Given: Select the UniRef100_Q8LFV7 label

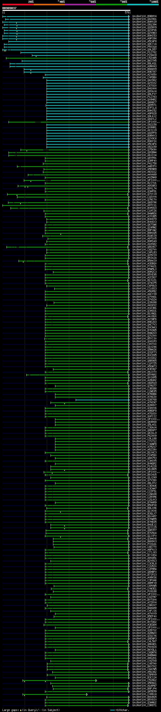Looking at the screenshot, I should [x=144, y=94].
